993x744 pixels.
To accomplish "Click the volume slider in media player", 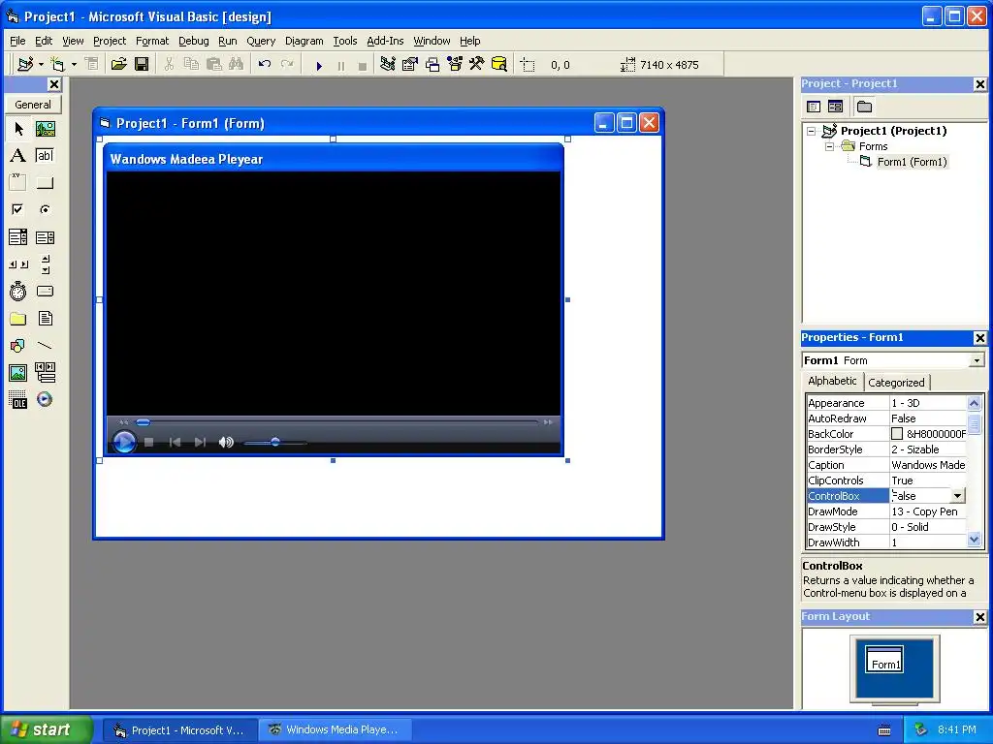I will [x=274, y=442].
